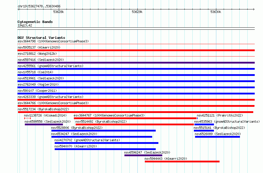This screenshot has height=173, width=263.
Task: Click the 53629k ruler tick label
Action: click(x=137, y=12)
